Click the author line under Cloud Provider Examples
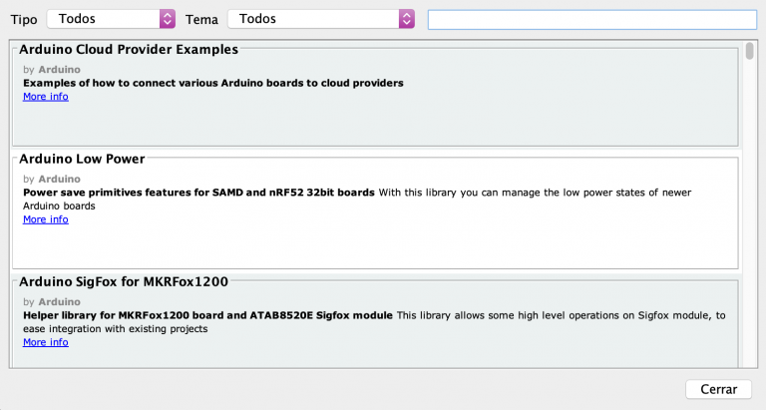This screenshot has width=766, height=410. click(51, 69)
